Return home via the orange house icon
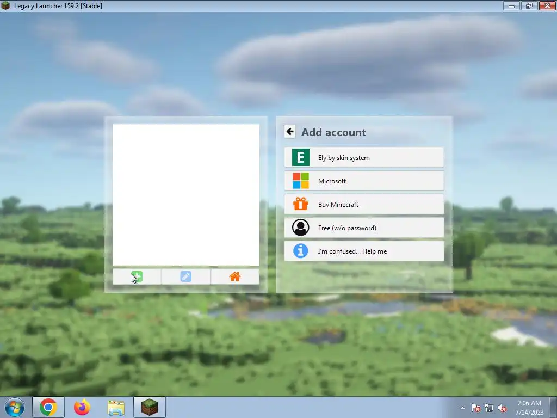The width and height of the screenshot is (557, 418). pos(235,276)
